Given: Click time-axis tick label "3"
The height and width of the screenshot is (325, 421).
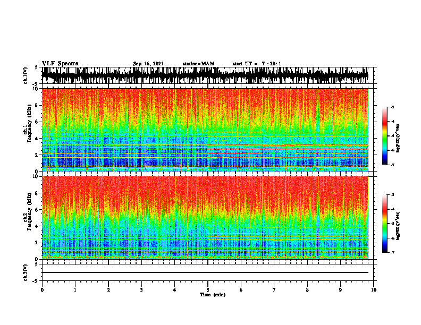Looking at the screenshot, I should tap(141, 290).
